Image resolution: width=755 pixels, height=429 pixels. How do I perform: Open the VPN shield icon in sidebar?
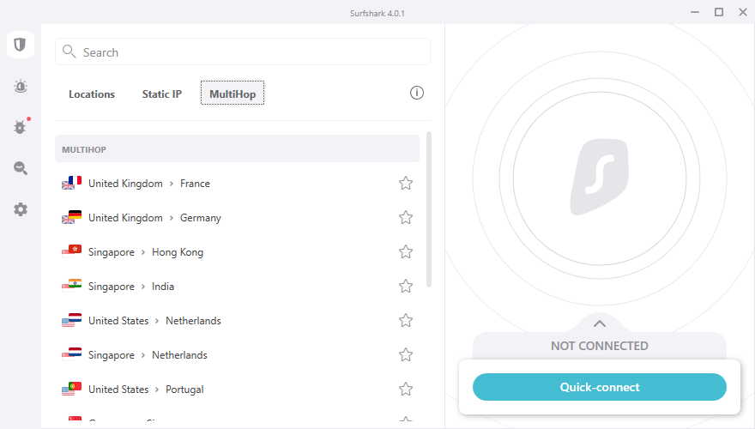21,45
